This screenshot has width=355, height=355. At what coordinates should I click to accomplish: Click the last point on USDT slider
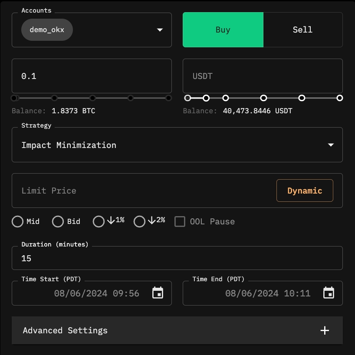339,98
